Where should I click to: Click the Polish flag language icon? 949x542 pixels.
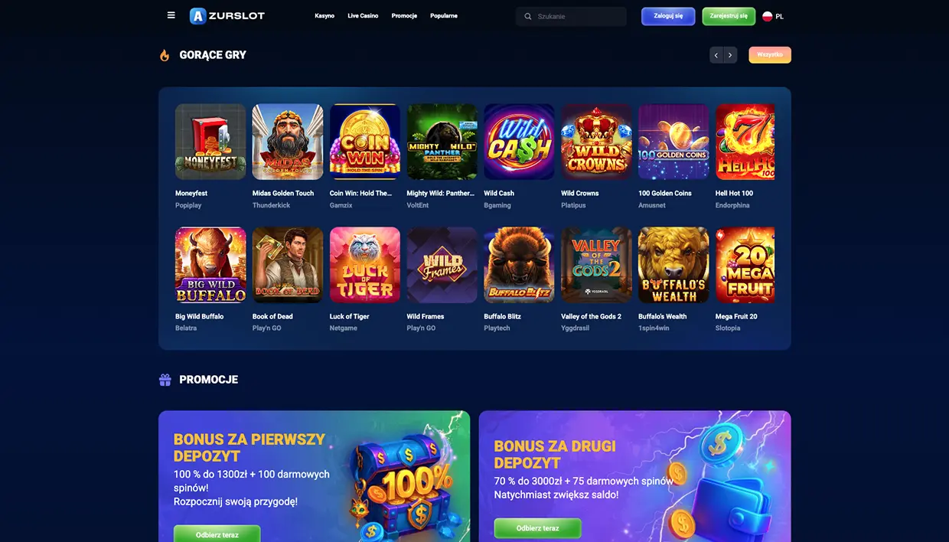pos(767,16)
